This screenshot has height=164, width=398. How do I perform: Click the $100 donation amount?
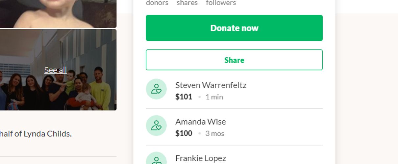[x=184, y=133]
